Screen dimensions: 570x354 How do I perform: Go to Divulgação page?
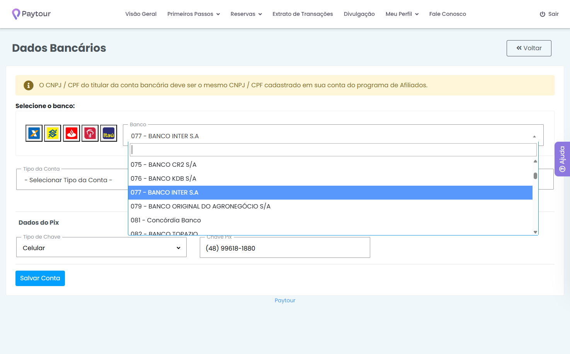pos(359,14)
